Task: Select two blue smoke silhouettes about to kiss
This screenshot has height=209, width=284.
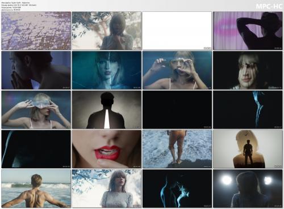Action: coord(177,189)
